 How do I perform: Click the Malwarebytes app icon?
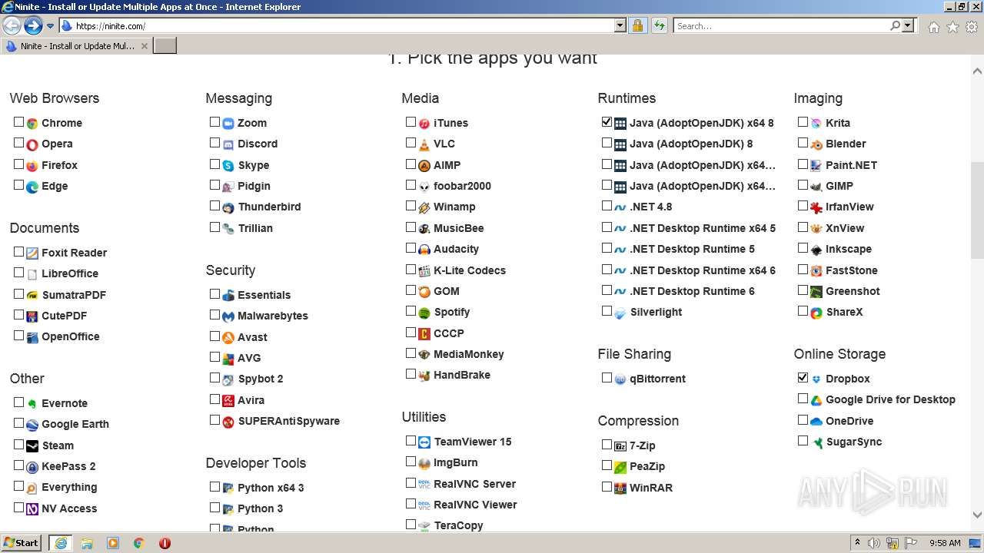[228, 316]
